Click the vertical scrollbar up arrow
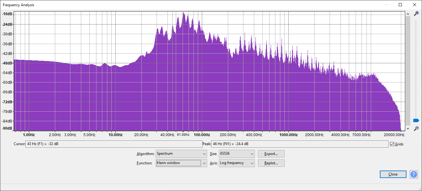The image size is (422, 191). point(408,14)
